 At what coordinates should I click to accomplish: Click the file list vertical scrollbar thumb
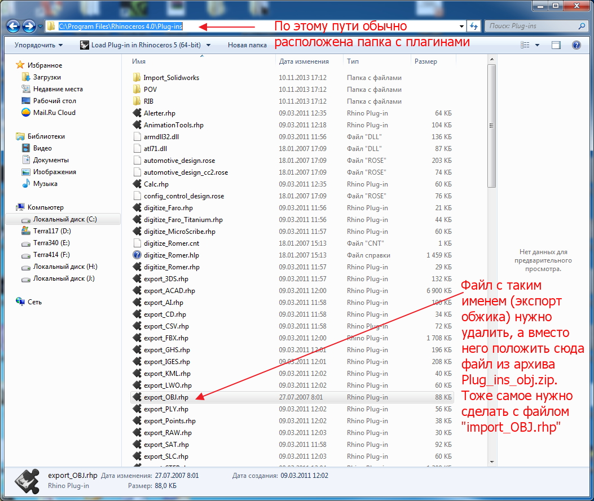[492, 126]
